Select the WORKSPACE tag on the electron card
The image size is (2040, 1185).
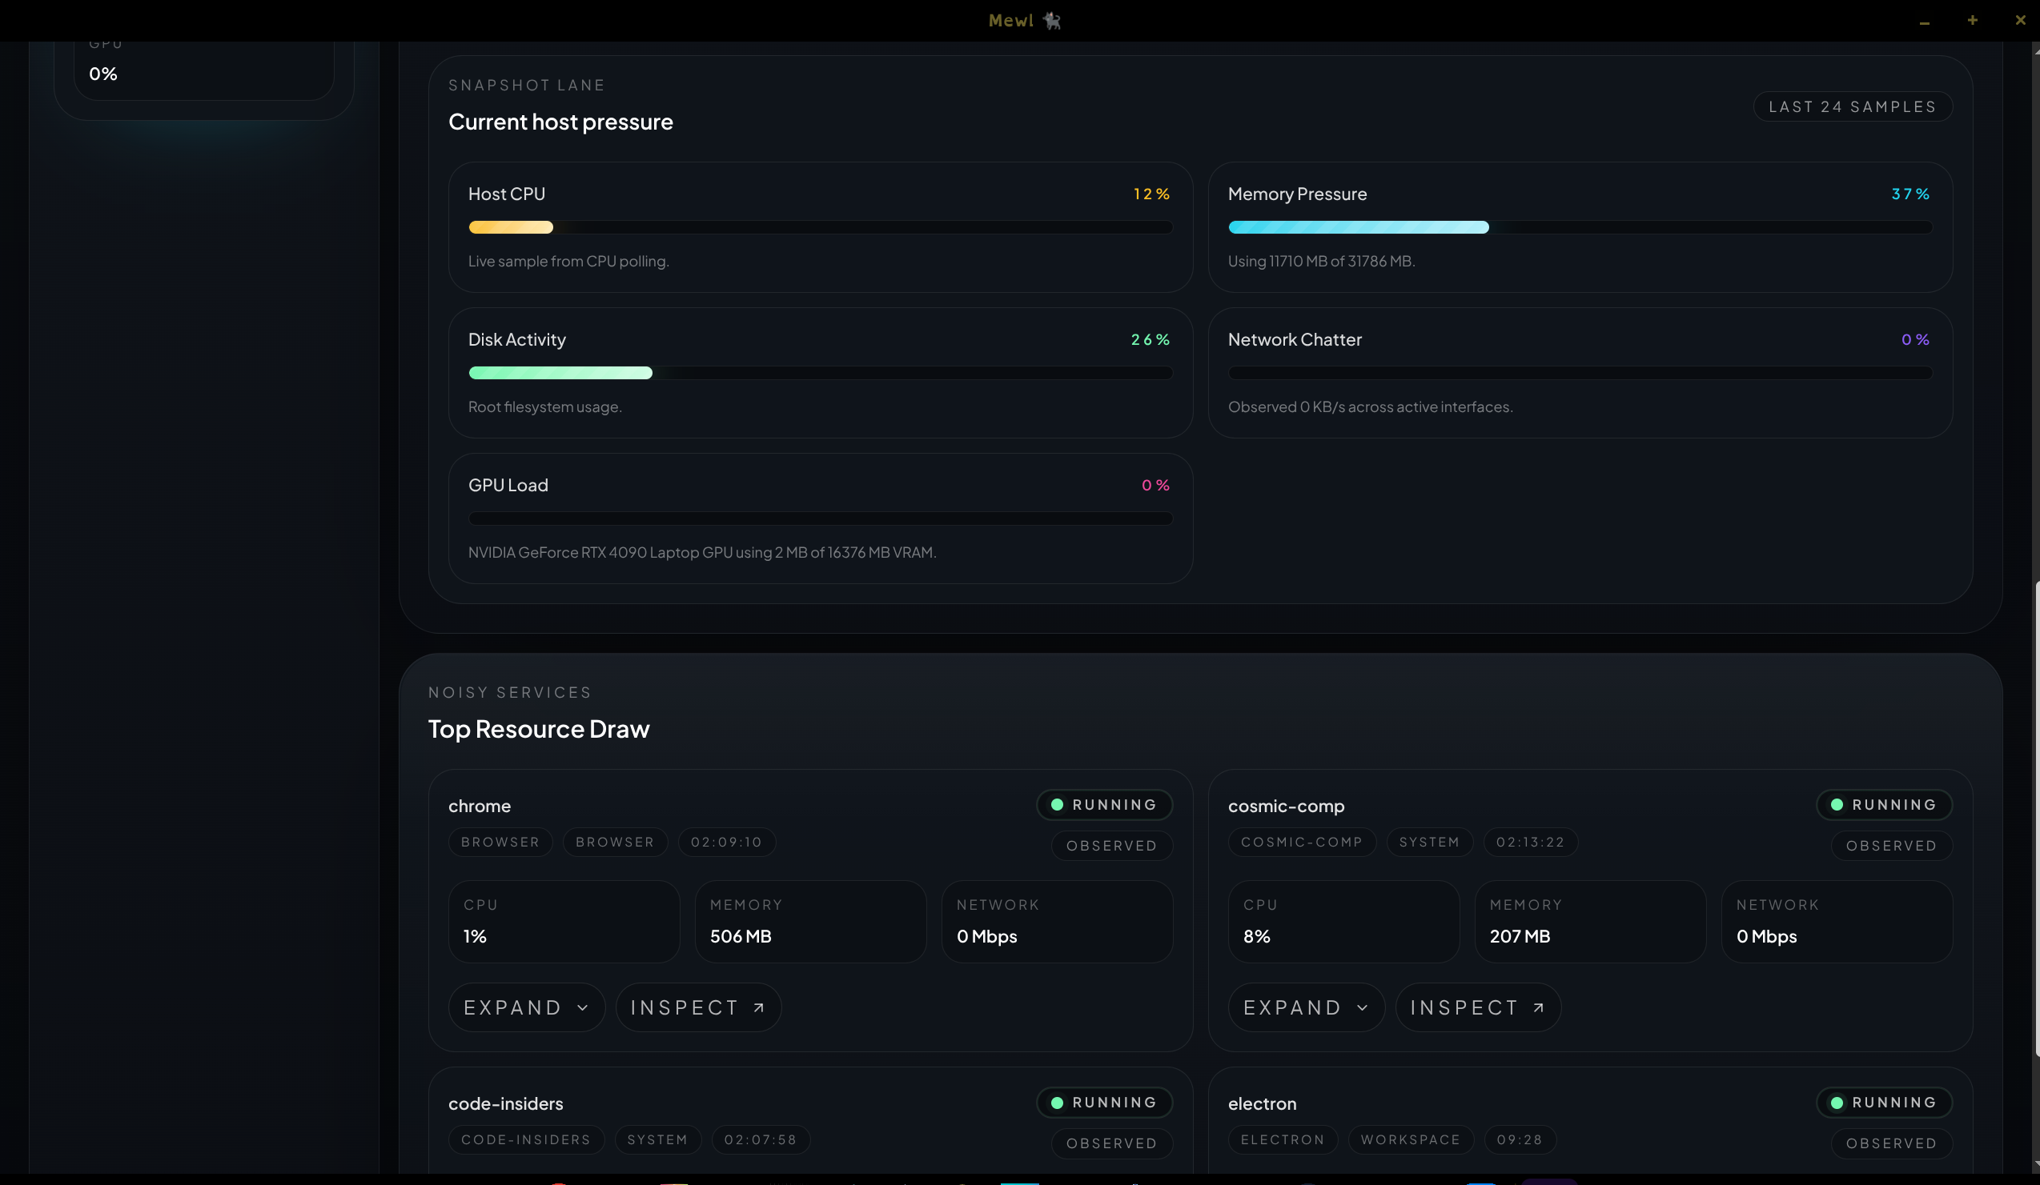click(1410, 1139)
